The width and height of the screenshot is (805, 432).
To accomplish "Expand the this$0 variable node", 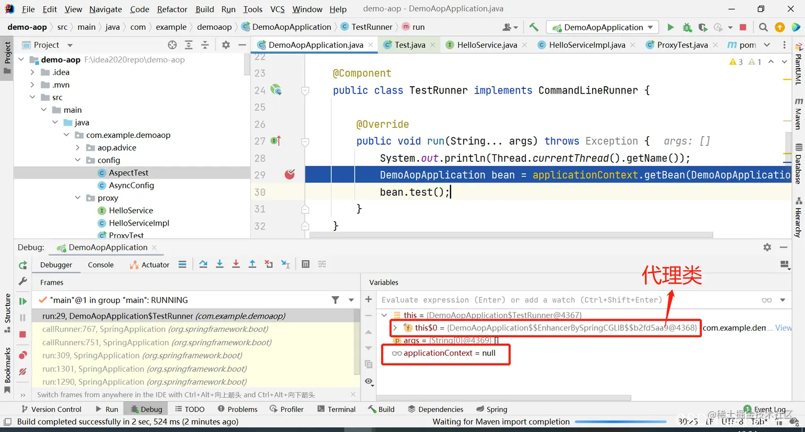I will pyautogui.click(x=396, y=328).
